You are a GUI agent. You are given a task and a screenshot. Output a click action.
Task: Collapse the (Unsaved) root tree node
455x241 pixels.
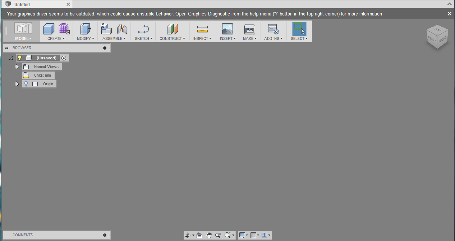[11, 58]
